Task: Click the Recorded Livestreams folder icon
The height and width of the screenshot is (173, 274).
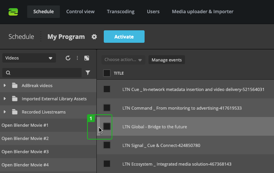Action: click(x=15, y=112)
